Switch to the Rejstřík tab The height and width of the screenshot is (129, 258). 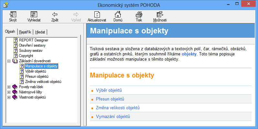(25, 32)
